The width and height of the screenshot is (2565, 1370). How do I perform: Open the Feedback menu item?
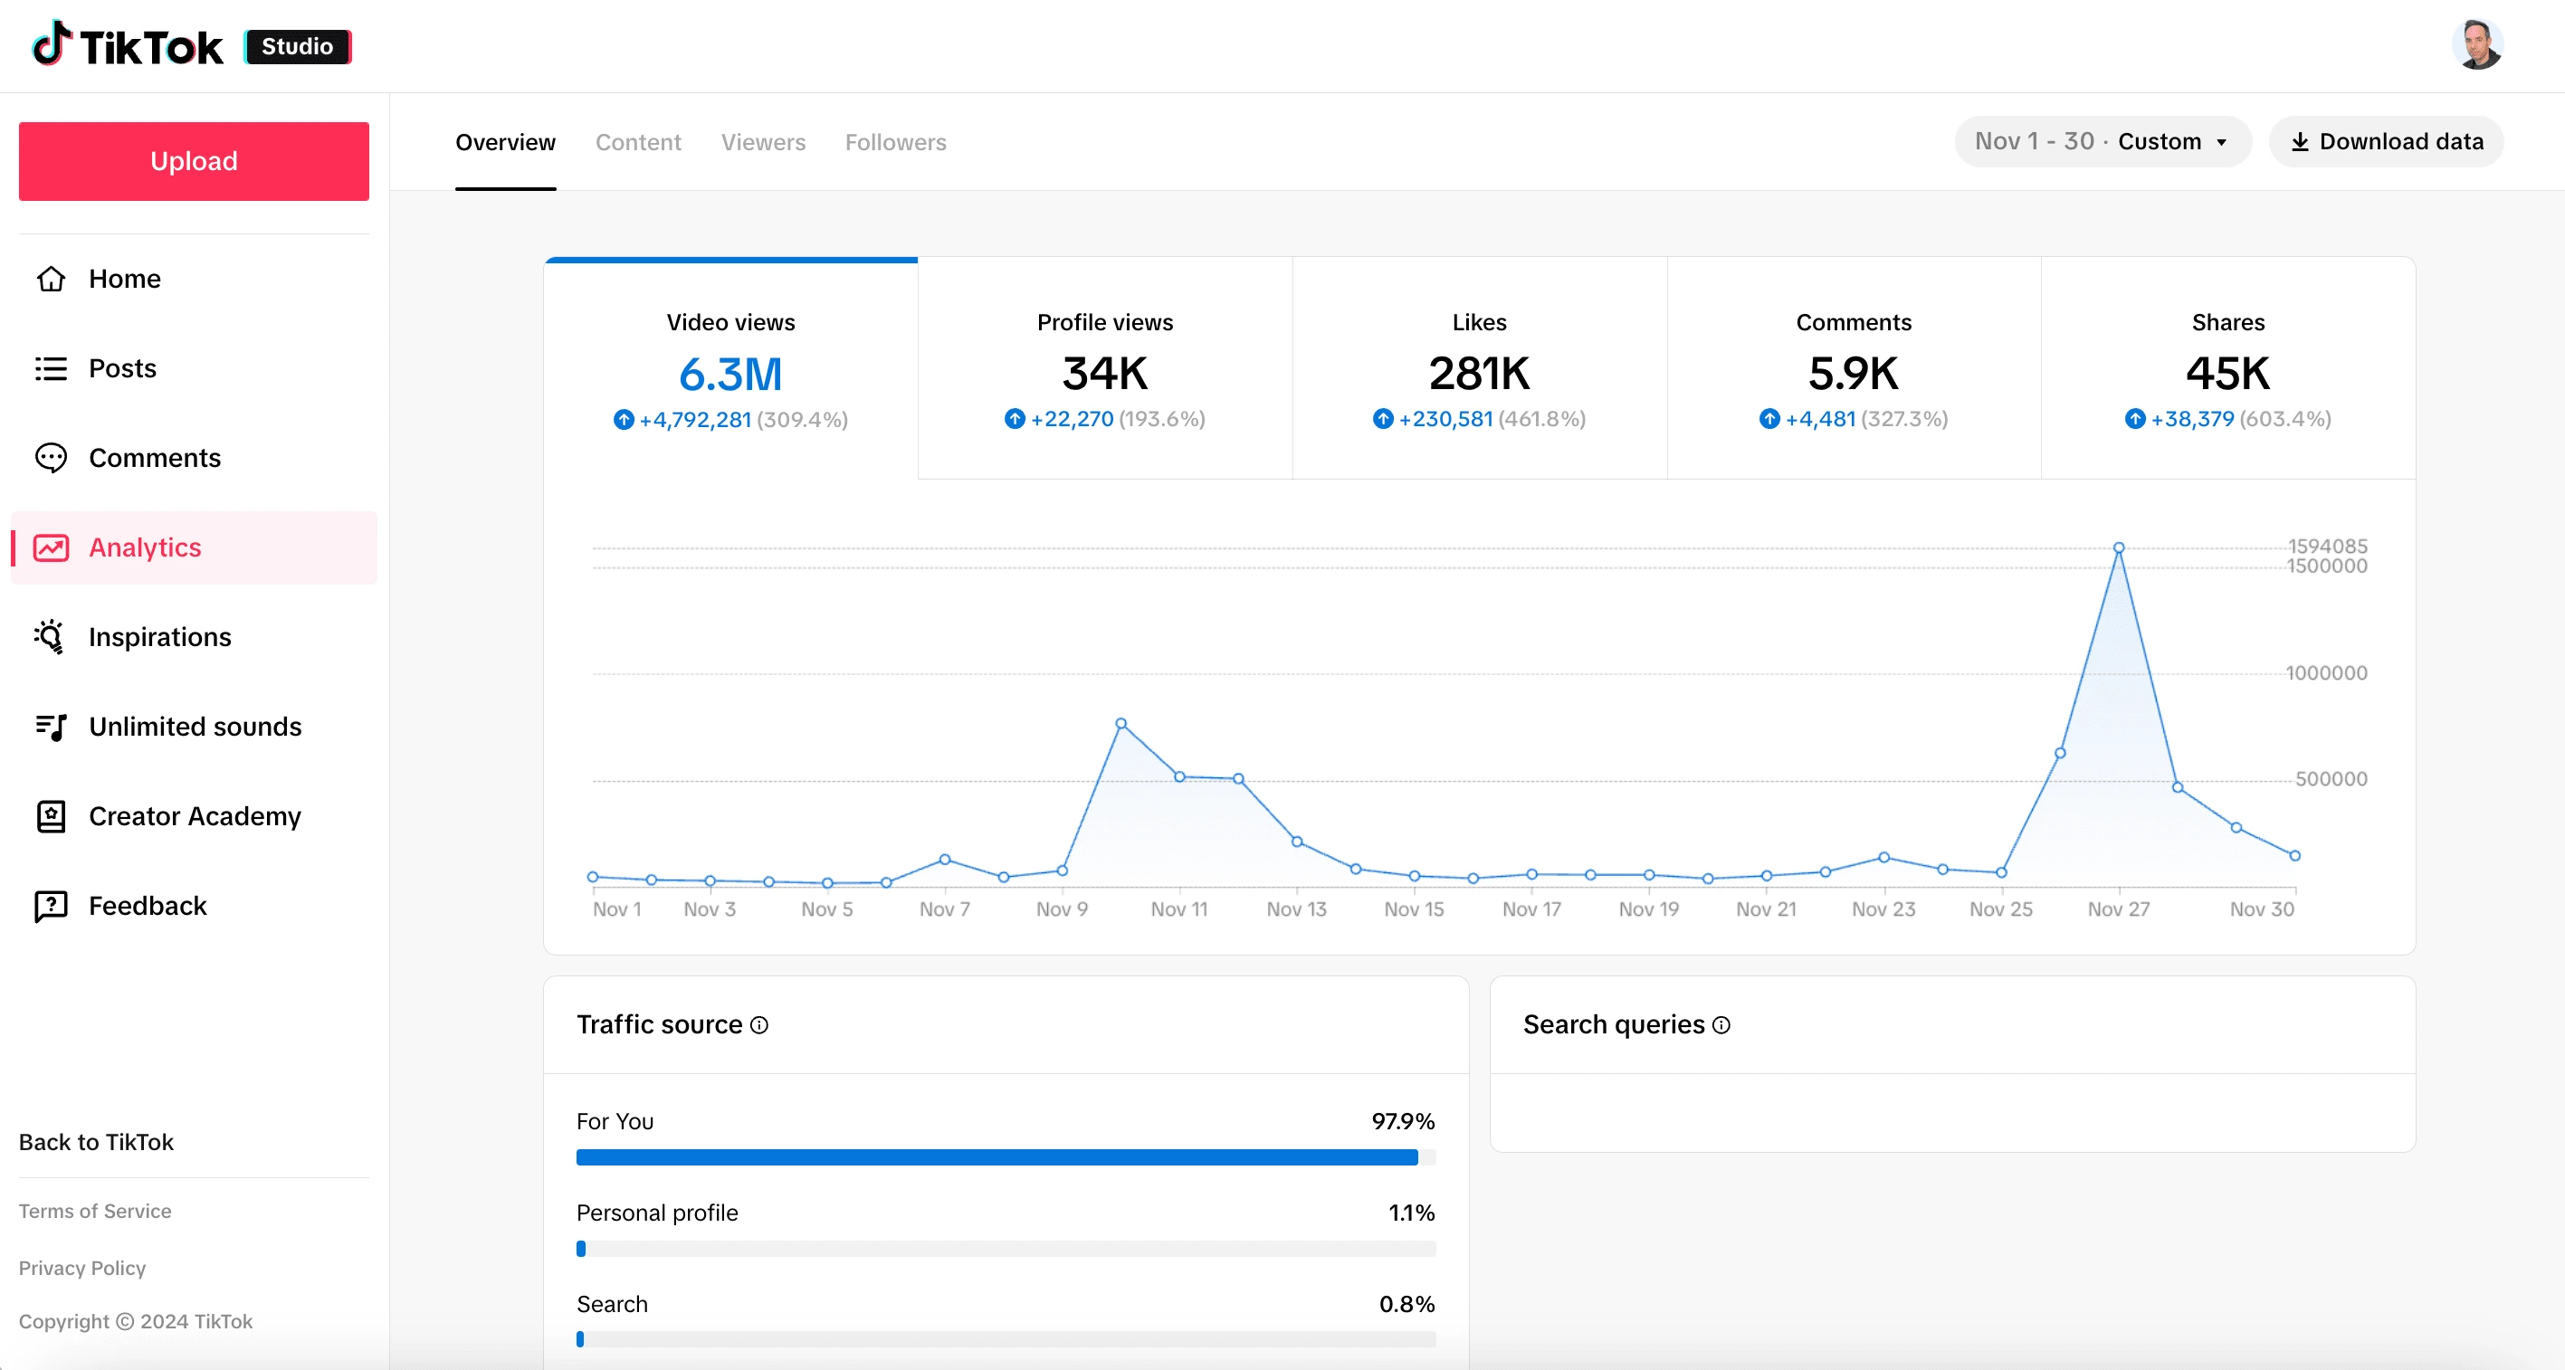point(195,906)
